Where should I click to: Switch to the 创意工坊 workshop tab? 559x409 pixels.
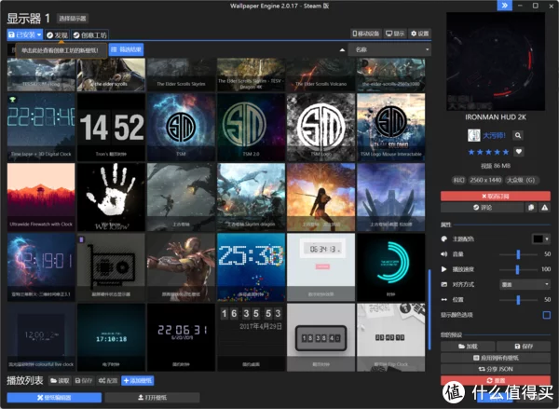tap(89, 34)
